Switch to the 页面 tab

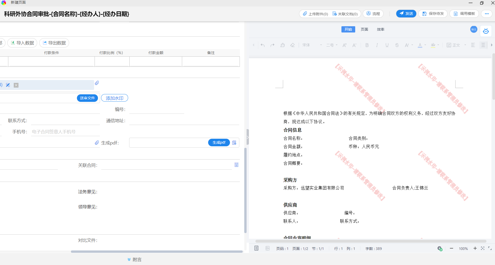pyautogui.click(x=364, y=29)
